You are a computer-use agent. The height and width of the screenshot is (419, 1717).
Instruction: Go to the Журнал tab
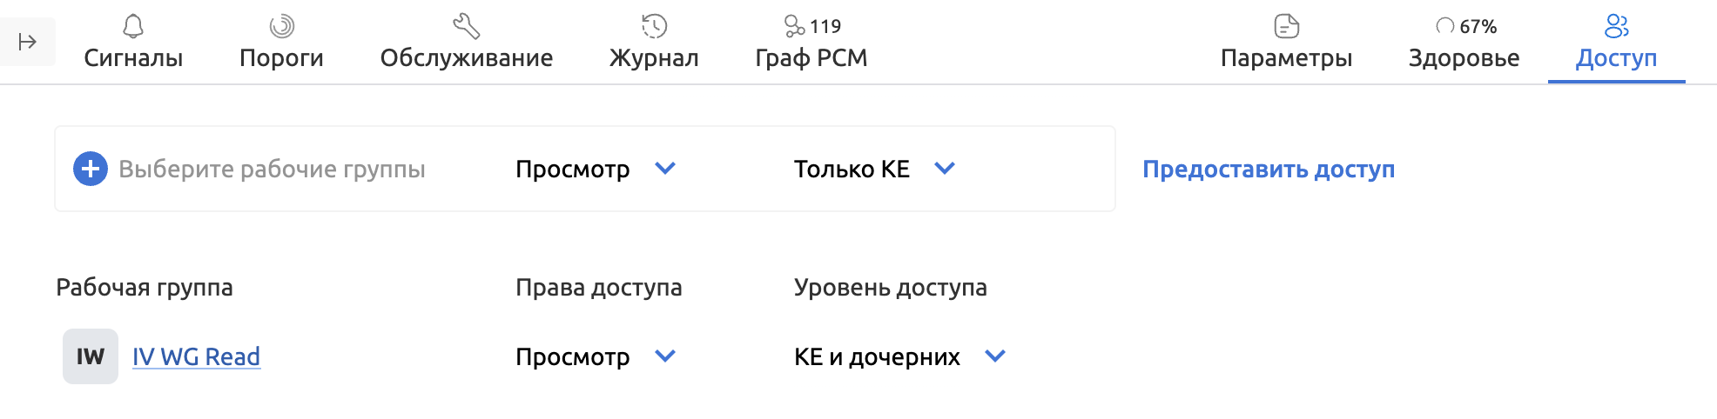(654, 57)
